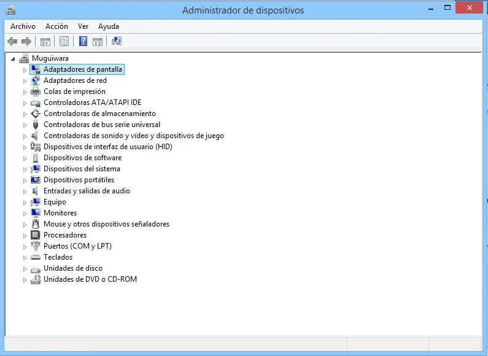Click the icon beside Dispositivos del sistema
The width and height of the screenshot is (488, 356).
click(x=36, y=169)
